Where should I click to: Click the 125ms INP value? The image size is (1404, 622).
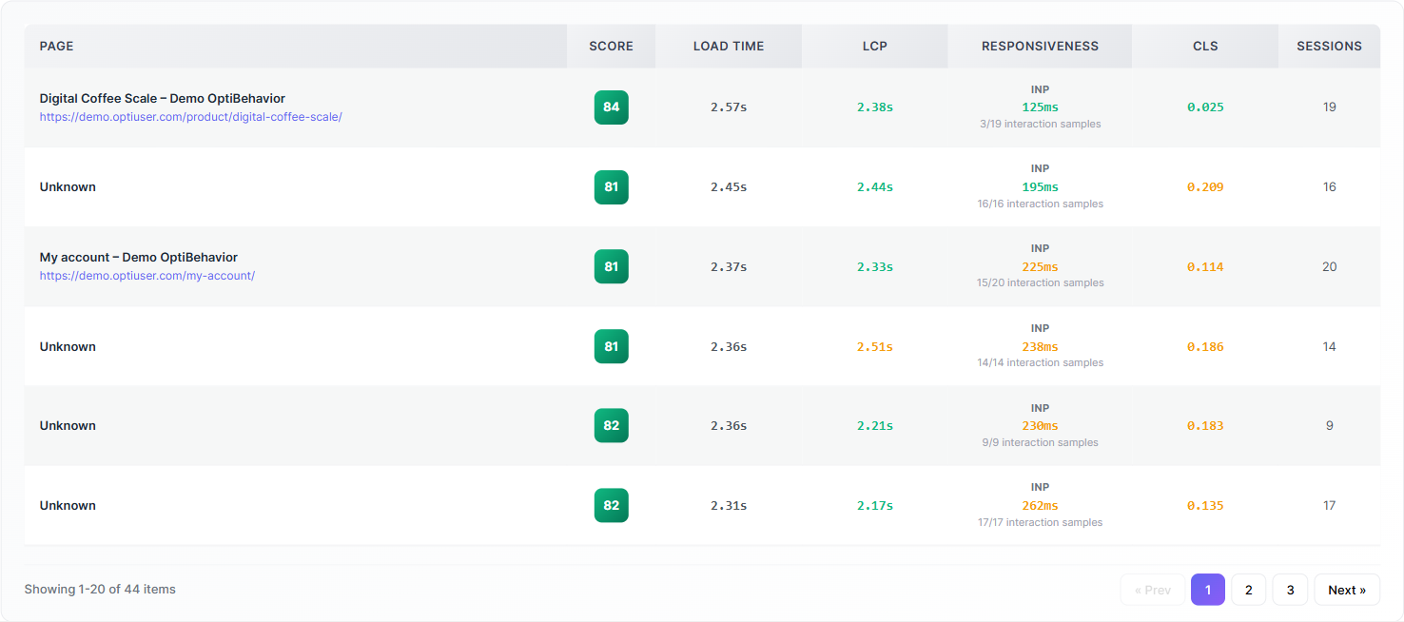click(x=1040, y=107)
